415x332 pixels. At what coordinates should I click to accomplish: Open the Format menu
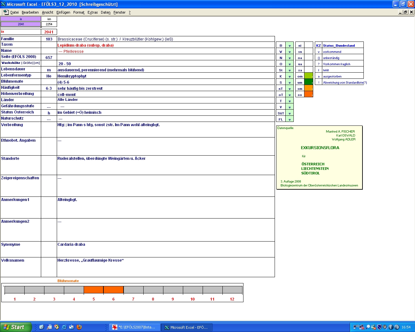point(79,12)
